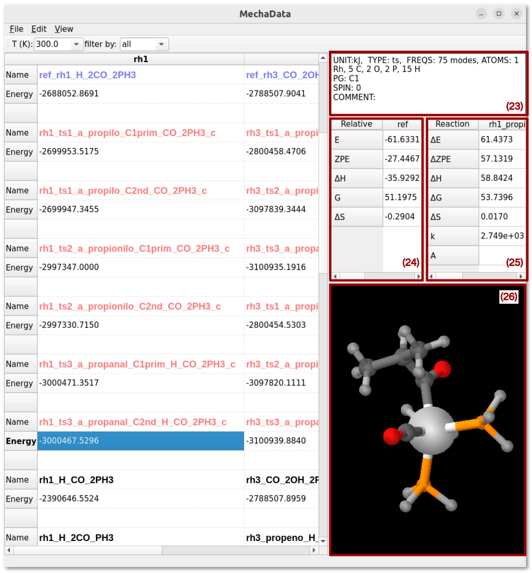The image size is (532, 573).
Task: Click main table scroll down arrow
Action: [x=323, y=541]
